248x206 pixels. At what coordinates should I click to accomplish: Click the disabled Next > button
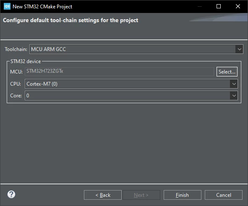point(141,195)
